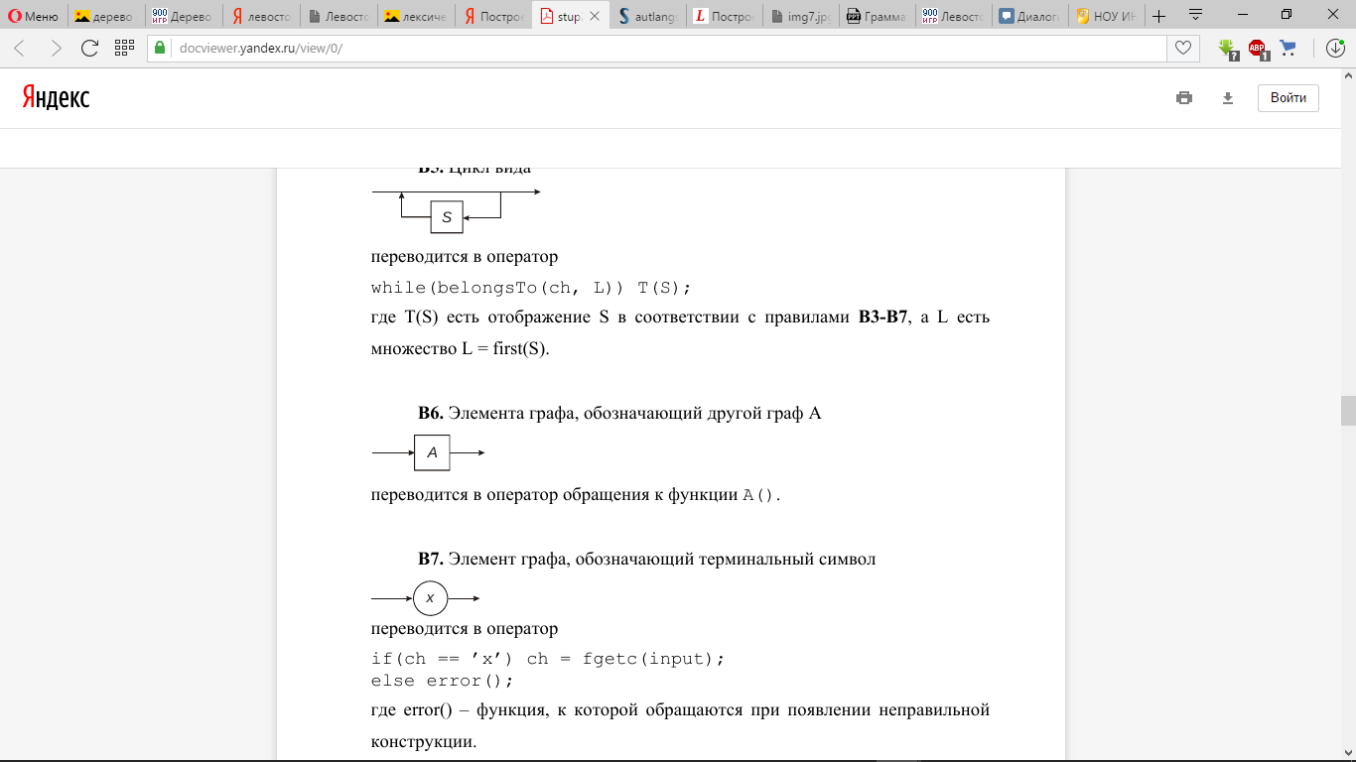Open the Opera Меню button
Viewport: 1356px width, 762px height.
point(34,16)
